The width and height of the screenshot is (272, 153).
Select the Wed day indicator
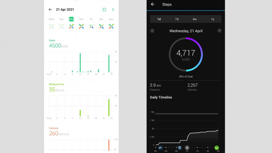(71, 19)
